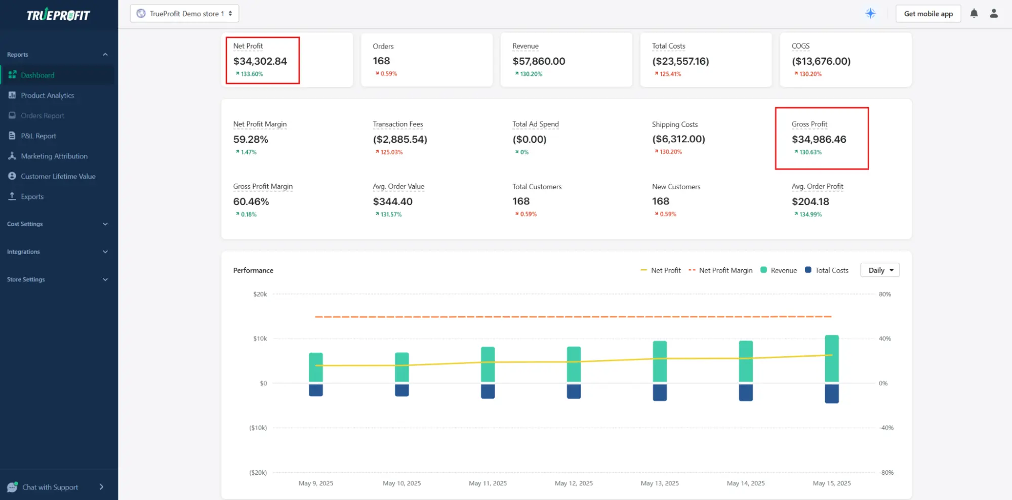Collapse the Reports section chevron
Screen dimensions: 1012x500
[105, 54]
